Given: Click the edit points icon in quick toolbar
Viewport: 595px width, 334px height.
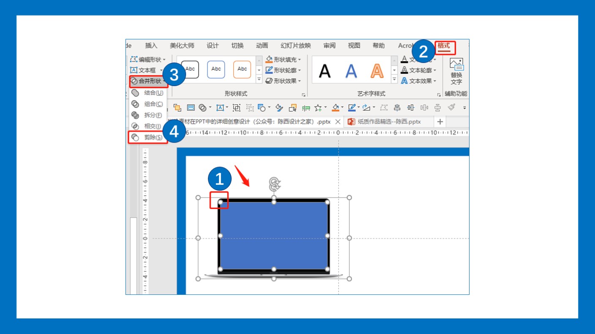Looking at the screenshot, I should click(x=384, y=108).
